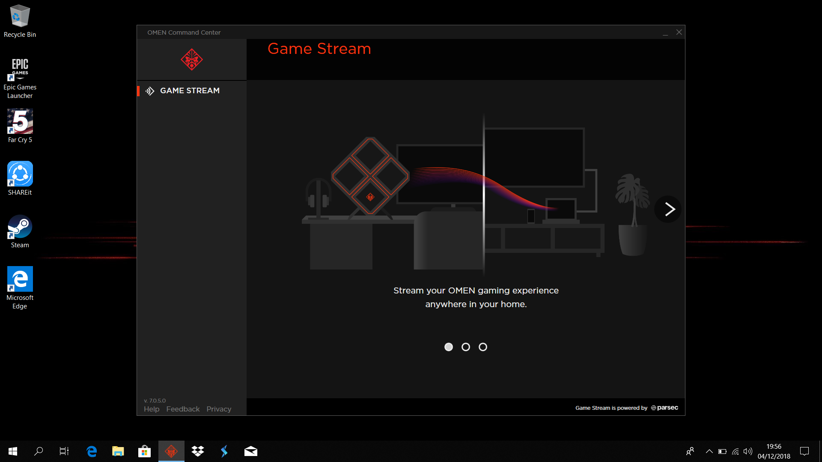The width and height of the screenshot is (822, 462).
Task: Click the OMEN logo in the sidebar
Action: pos(191,59)
